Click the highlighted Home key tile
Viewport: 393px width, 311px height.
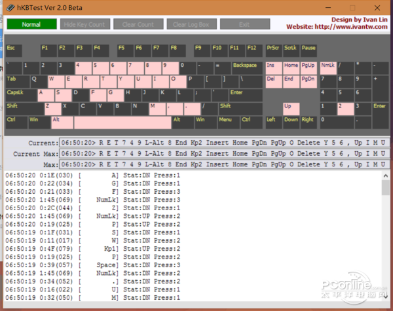click(x=291, y=68)
